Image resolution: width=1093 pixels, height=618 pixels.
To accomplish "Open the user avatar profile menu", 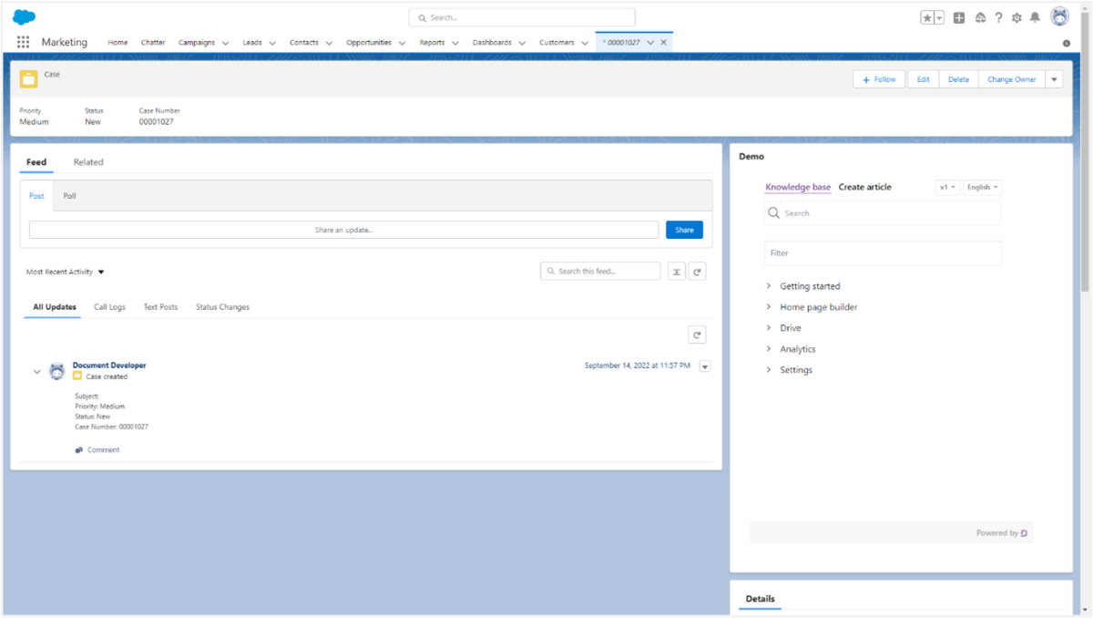I will point(1059,15).
